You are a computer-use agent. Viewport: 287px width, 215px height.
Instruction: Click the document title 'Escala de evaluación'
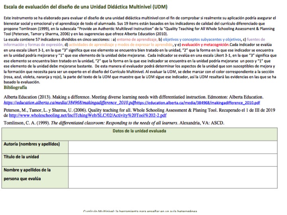coord(85,7)
